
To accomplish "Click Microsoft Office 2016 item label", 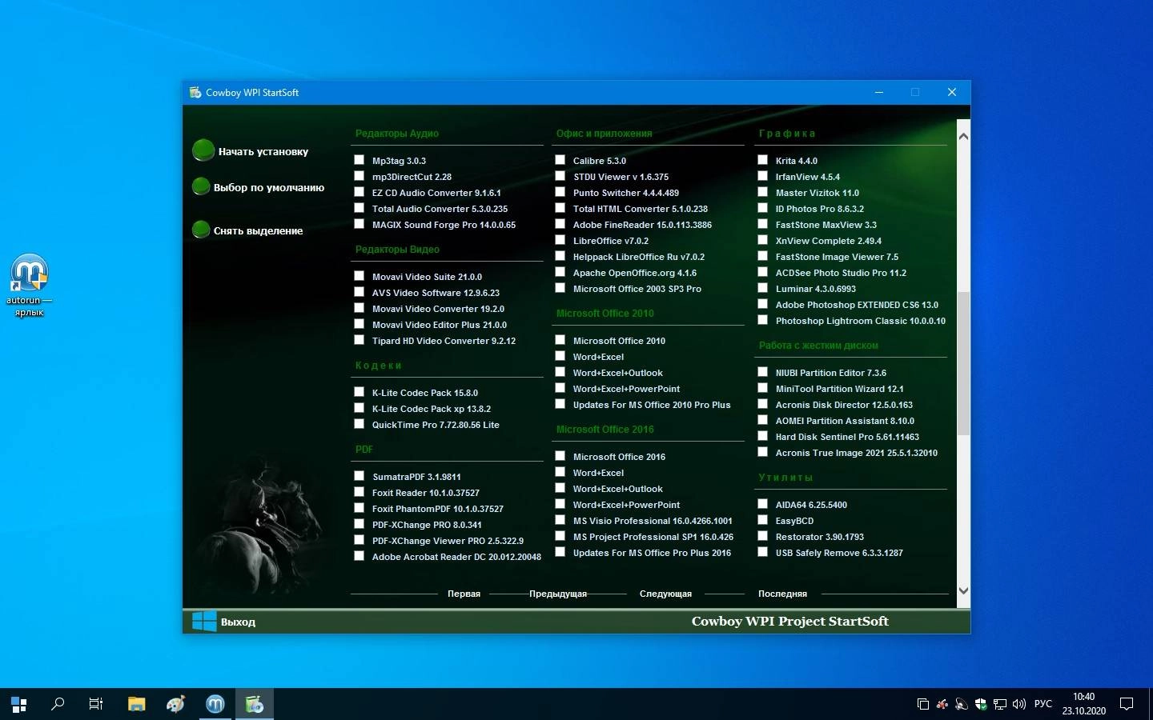I will [619, 457].
